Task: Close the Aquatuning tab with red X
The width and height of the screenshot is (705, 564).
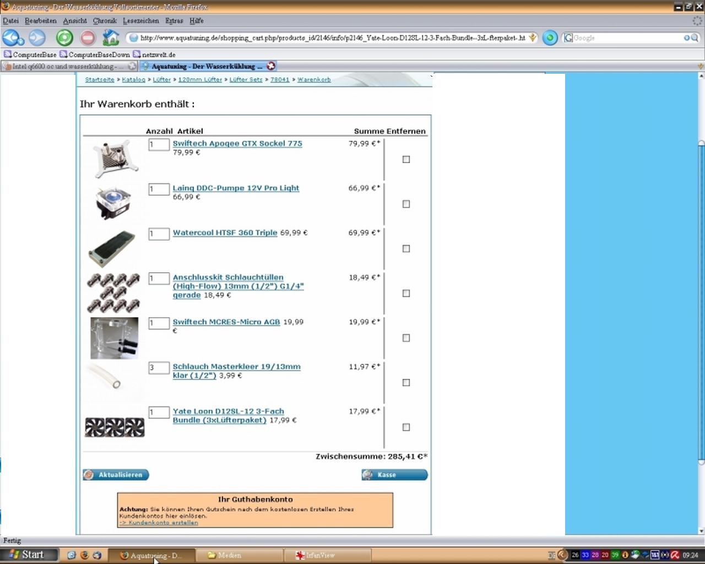Action: (x=271, y=66)
